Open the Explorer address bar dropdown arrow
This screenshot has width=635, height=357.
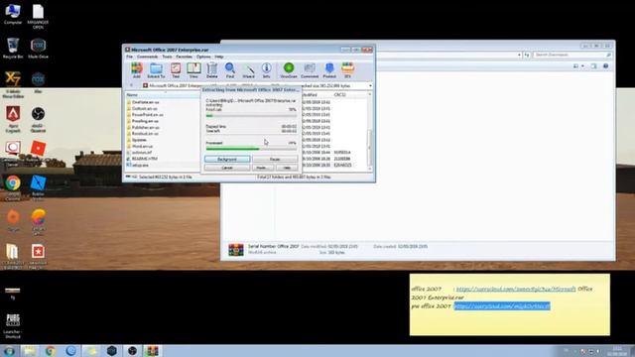519,55
